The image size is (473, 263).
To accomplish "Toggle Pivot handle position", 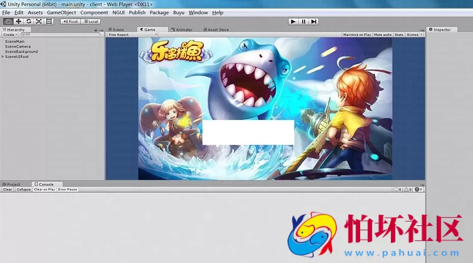I will click(x=70, y=21).
